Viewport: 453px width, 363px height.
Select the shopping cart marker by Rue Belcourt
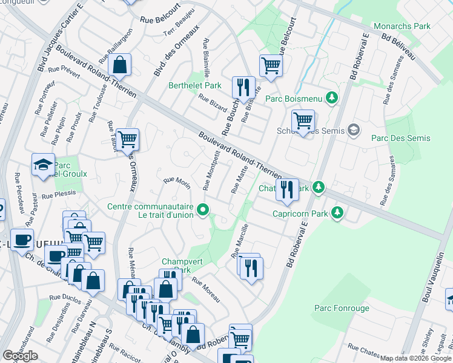coord(271,67)
